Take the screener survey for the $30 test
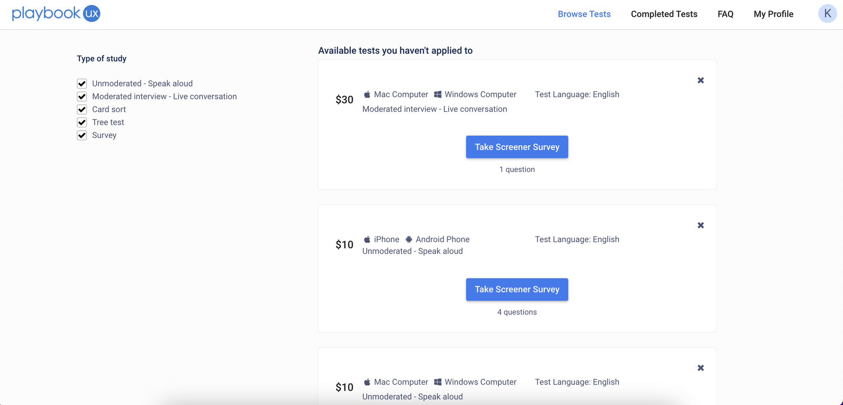 pyautogui.click(x=517, y=147)
